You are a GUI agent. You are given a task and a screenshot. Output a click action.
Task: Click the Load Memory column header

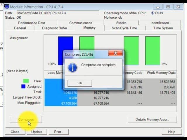(x=55, y=73)
